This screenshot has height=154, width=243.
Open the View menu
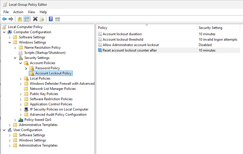pos(31,12)
